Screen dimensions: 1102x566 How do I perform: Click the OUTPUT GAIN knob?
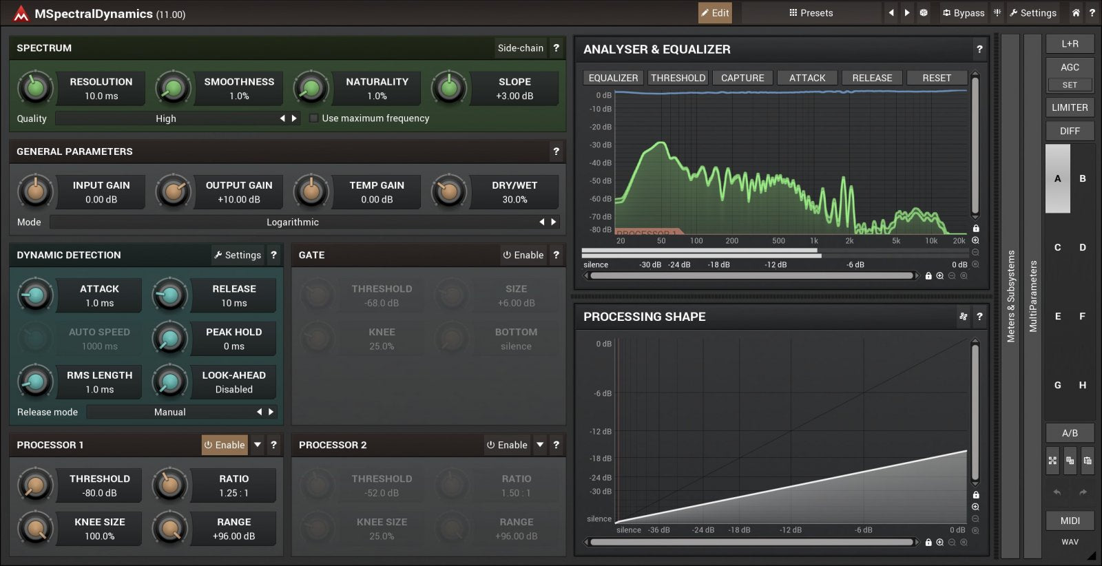point(174,191)
